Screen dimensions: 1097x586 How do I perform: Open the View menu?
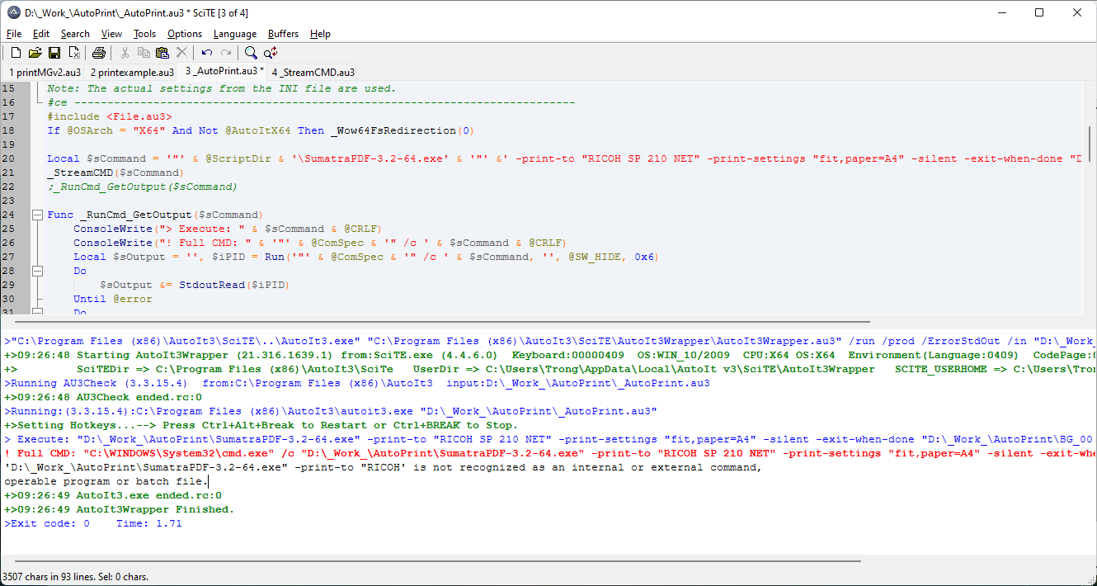[x=111, y=34]
